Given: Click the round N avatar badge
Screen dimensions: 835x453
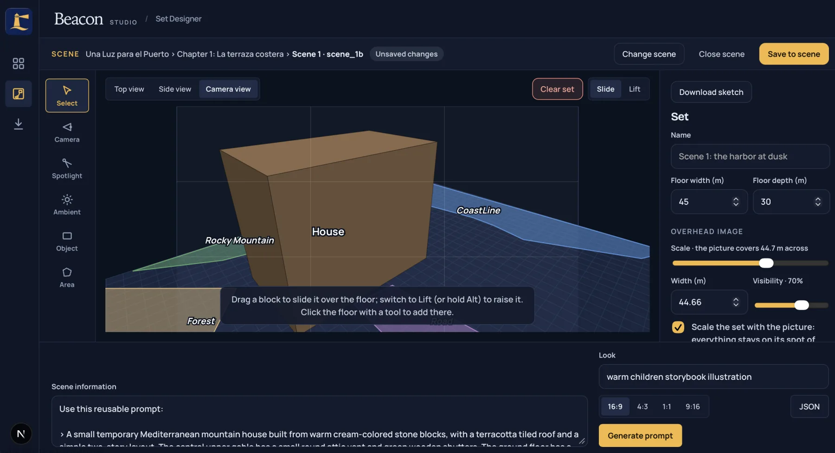Looking at the screenshot, I should coord(21,434).
